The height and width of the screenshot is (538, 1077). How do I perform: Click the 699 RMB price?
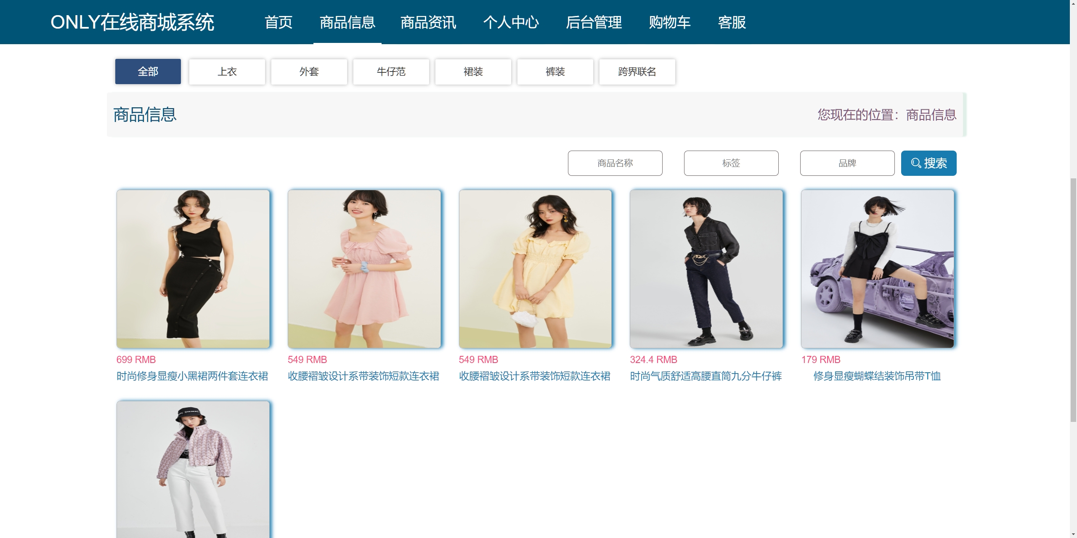click(136, 360)
